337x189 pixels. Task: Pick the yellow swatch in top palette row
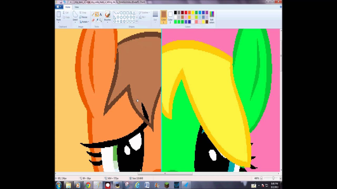click(193, 13)
